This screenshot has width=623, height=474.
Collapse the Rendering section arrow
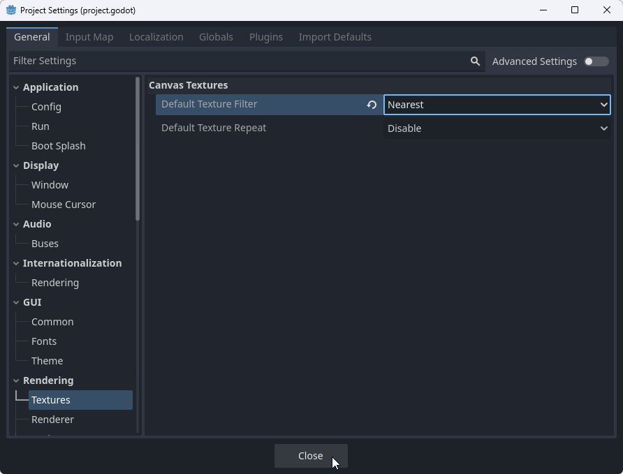tap(16, 380)
